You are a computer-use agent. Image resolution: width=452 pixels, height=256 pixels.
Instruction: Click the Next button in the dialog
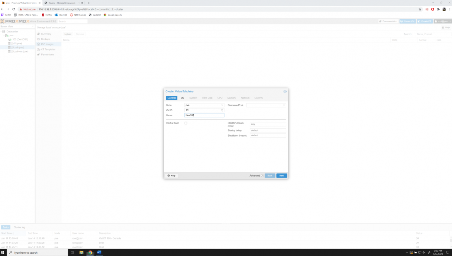[282, 176]
